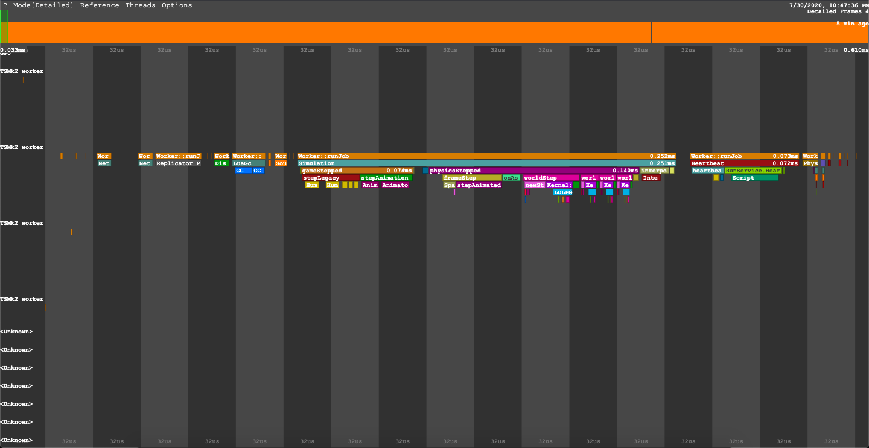Select the blue LDLPG block
Screen dimensions: 869x448
[x=562, y=192]
